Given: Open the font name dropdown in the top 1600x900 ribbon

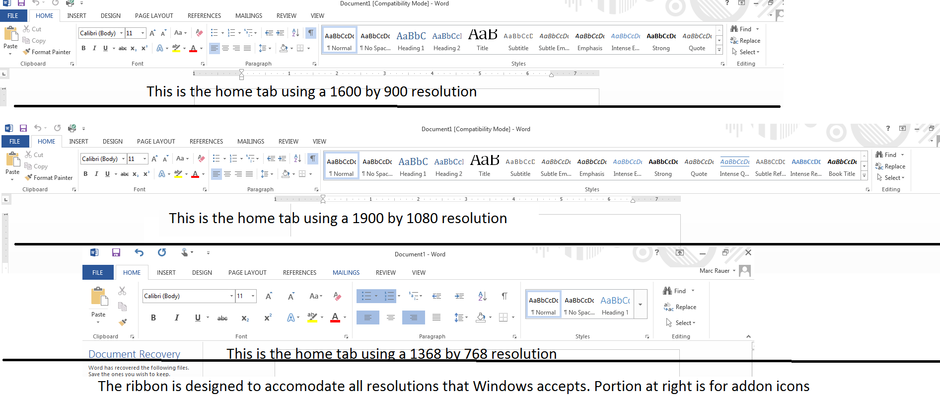Looking at the screenshot, I should click(121, 33).
